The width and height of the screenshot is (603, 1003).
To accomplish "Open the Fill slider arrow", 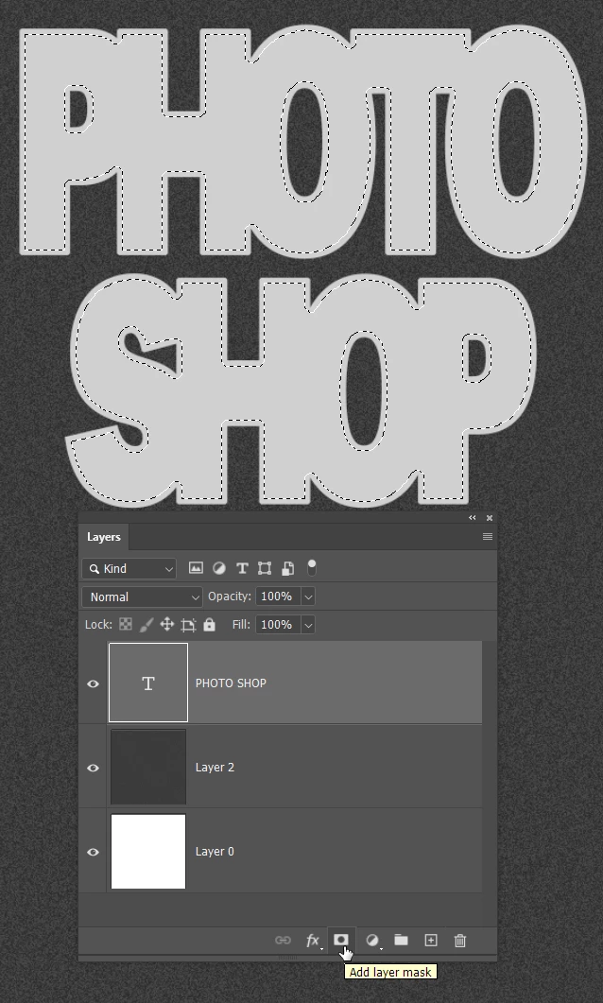I will pos(307,624).
